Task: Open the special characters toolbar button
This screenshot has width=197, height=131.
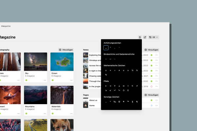Action: [x=140, y=37]
